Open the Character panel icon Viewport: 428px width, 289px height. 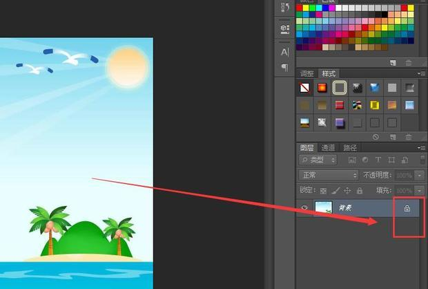[x=284, y=52]
